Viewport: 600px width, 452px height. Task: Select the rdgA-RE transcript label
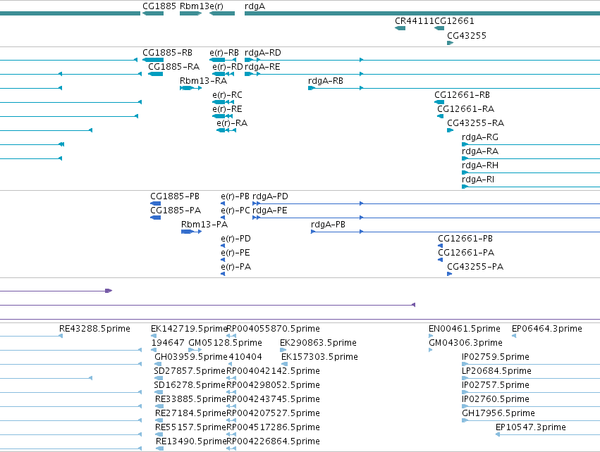tap(262, 67)
